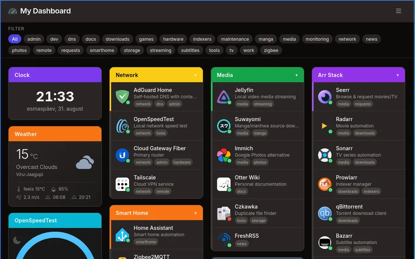Screen dimensions: 415x259
Task: Open the Home Assistant service title
Action: coord(153,228)
